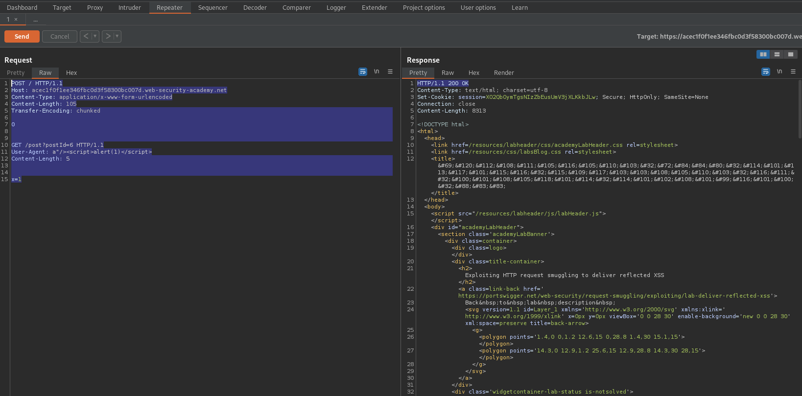Image resolution: width=802 pixels, height=396 pixels.
Task: Show non-printable characters in the Response panel
Action: tap(779, 71)
